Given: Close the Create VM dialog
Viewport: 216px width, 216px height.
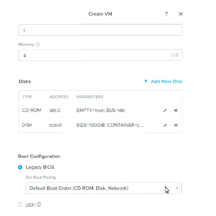Looking at the screenshot, I should coord(181,14).
